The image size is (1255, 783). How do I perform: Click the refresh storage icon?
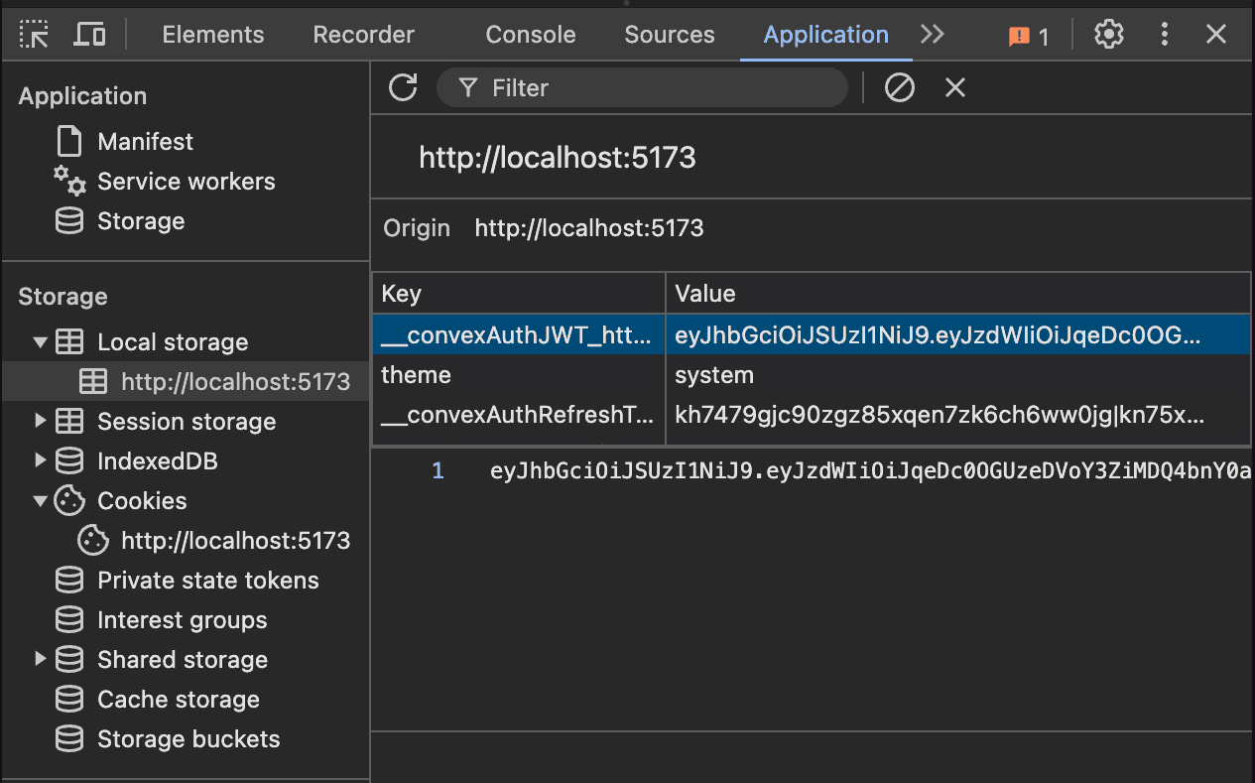(403, 87)
